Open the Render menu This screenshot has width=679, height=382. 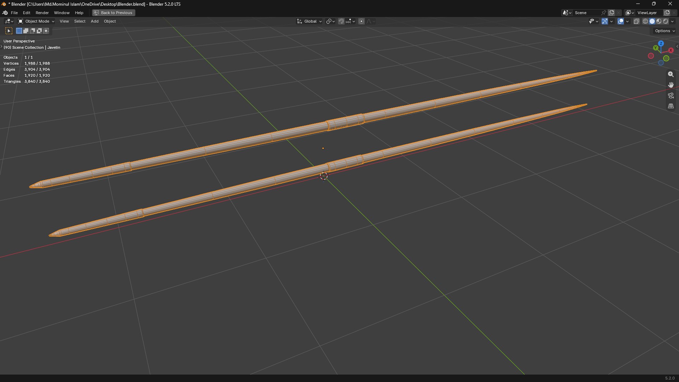(x=42, y=13)
